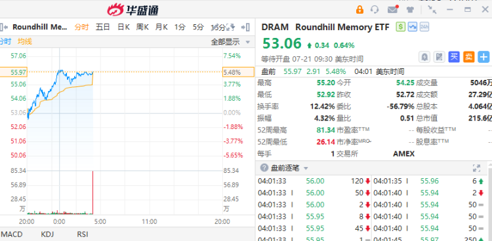Add DRAM to watchlist with plus icon

tap(483, 57)
